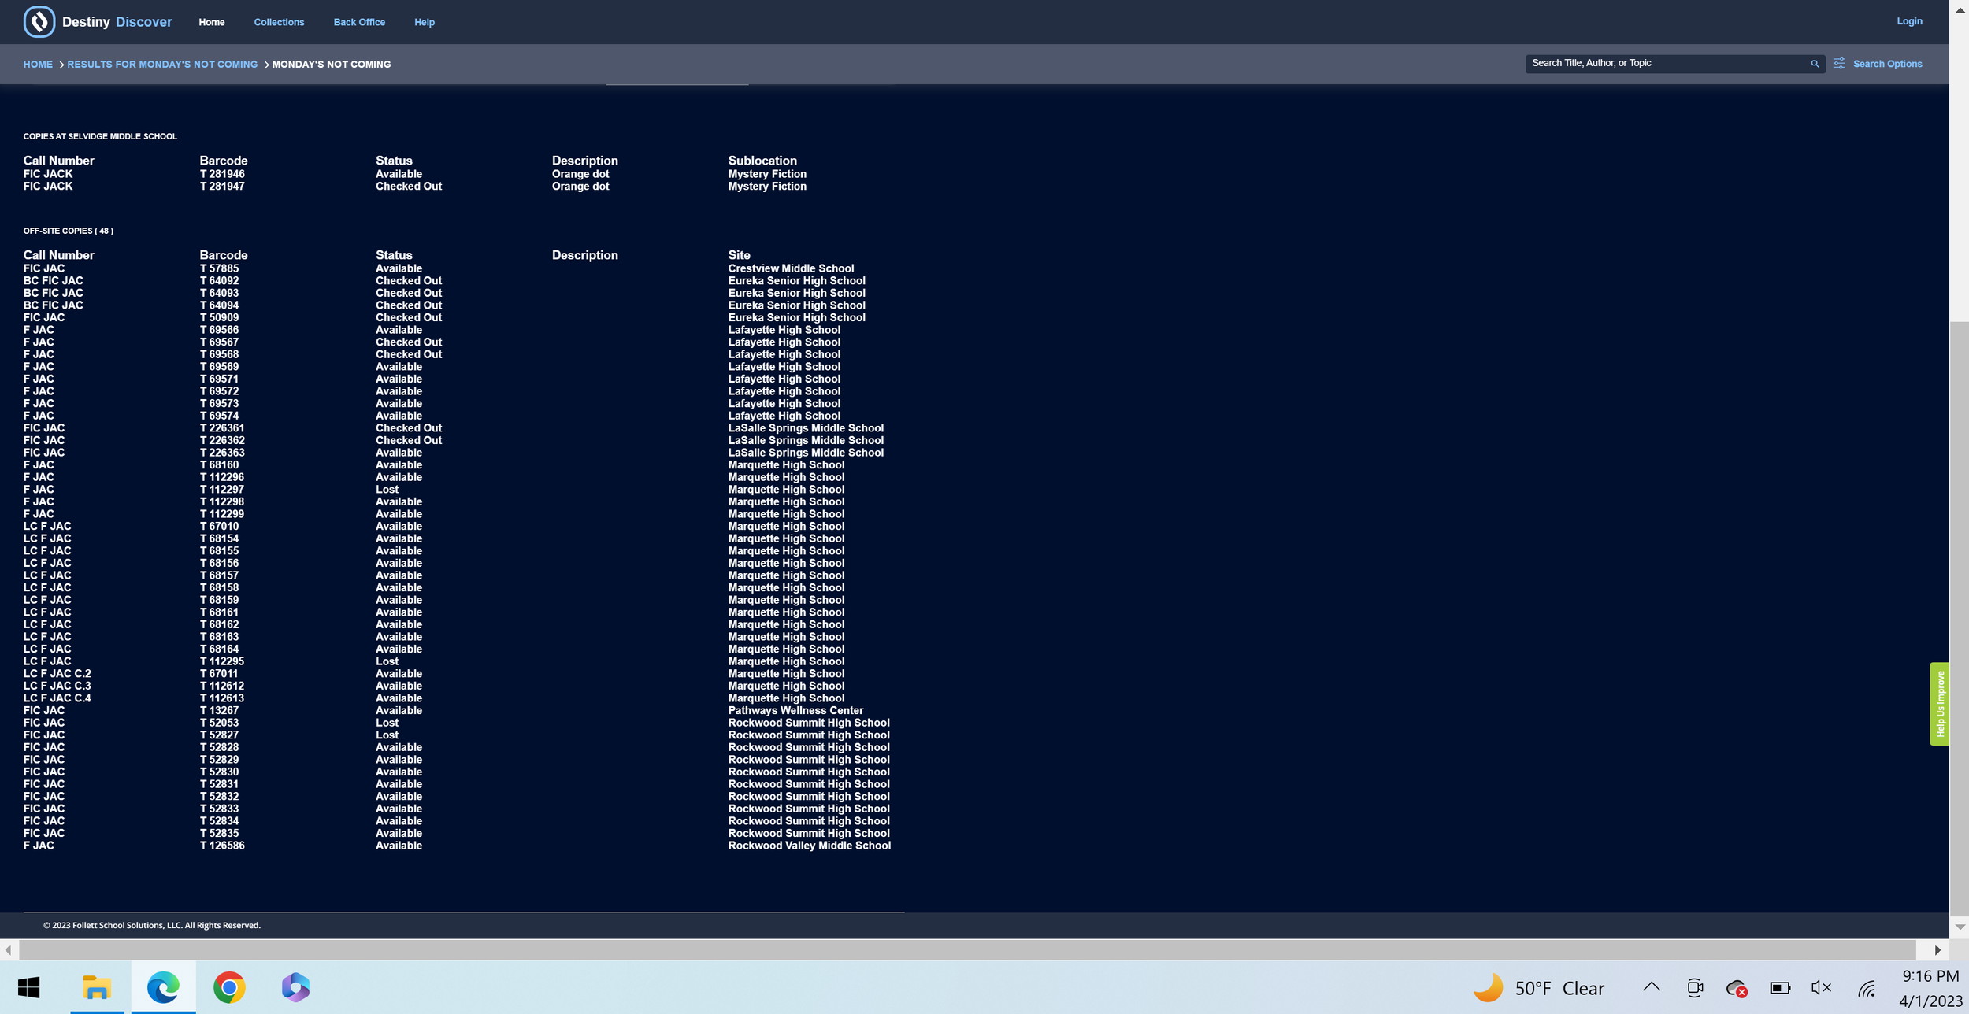Open the Windows Start menu
Viewport: 1969px width, 1014px height.
(x=29, y=987)
